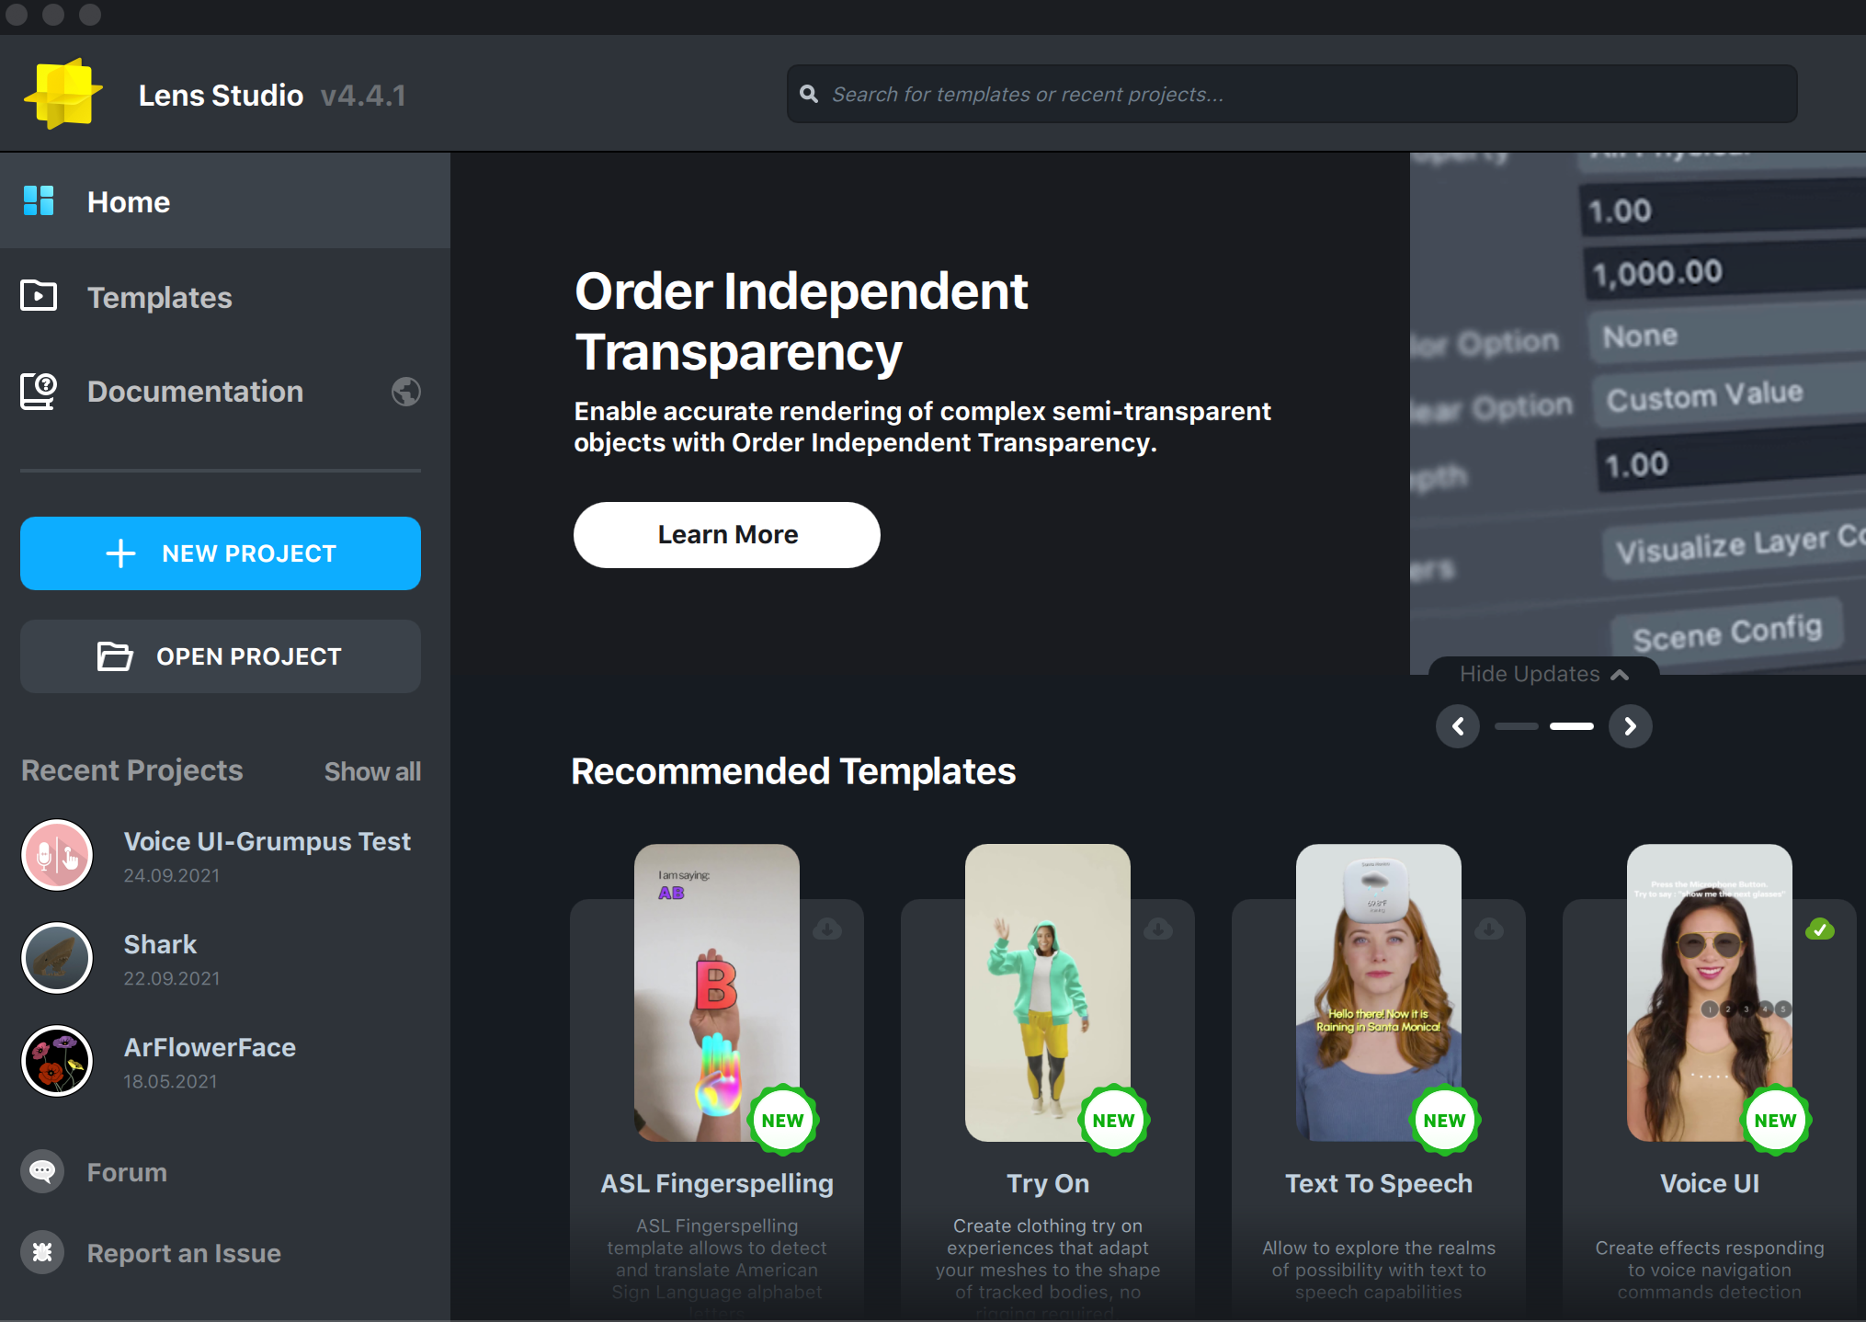Click the Report an Issue bug icon
Screen dimensions: 1866x1322
(42, 1252)
